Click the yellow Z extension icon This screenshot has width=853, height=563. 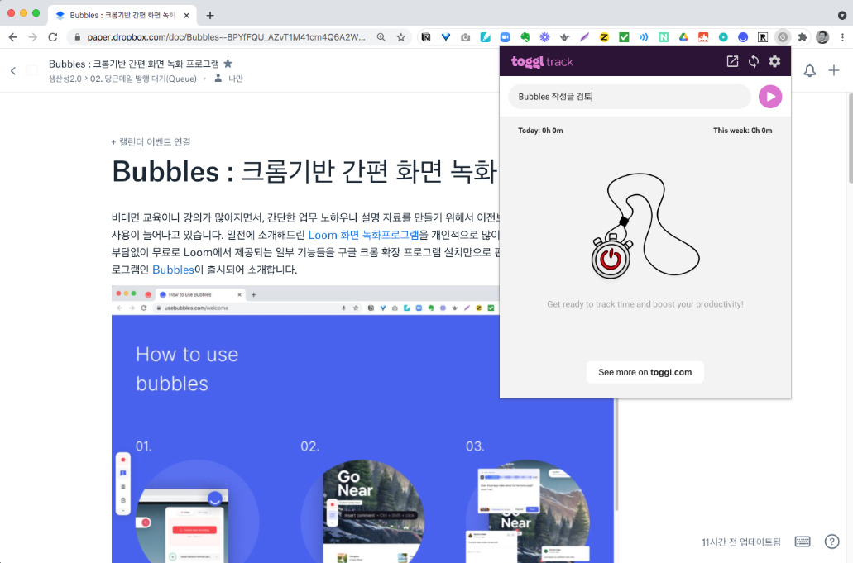point(604,37)
